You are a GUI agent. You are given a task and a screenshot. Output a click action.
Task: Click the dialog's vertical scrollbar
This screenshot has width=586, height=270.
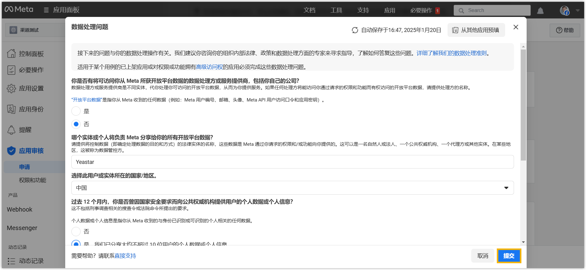pos(523,105)
